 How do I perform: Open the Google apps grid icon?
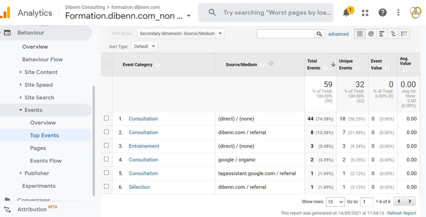[x=365, y=12]
